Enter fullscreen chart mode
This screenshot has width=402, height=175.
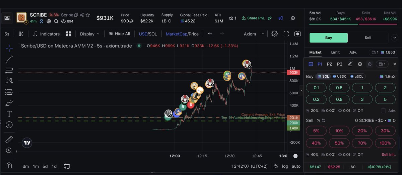tap(286, 34)
